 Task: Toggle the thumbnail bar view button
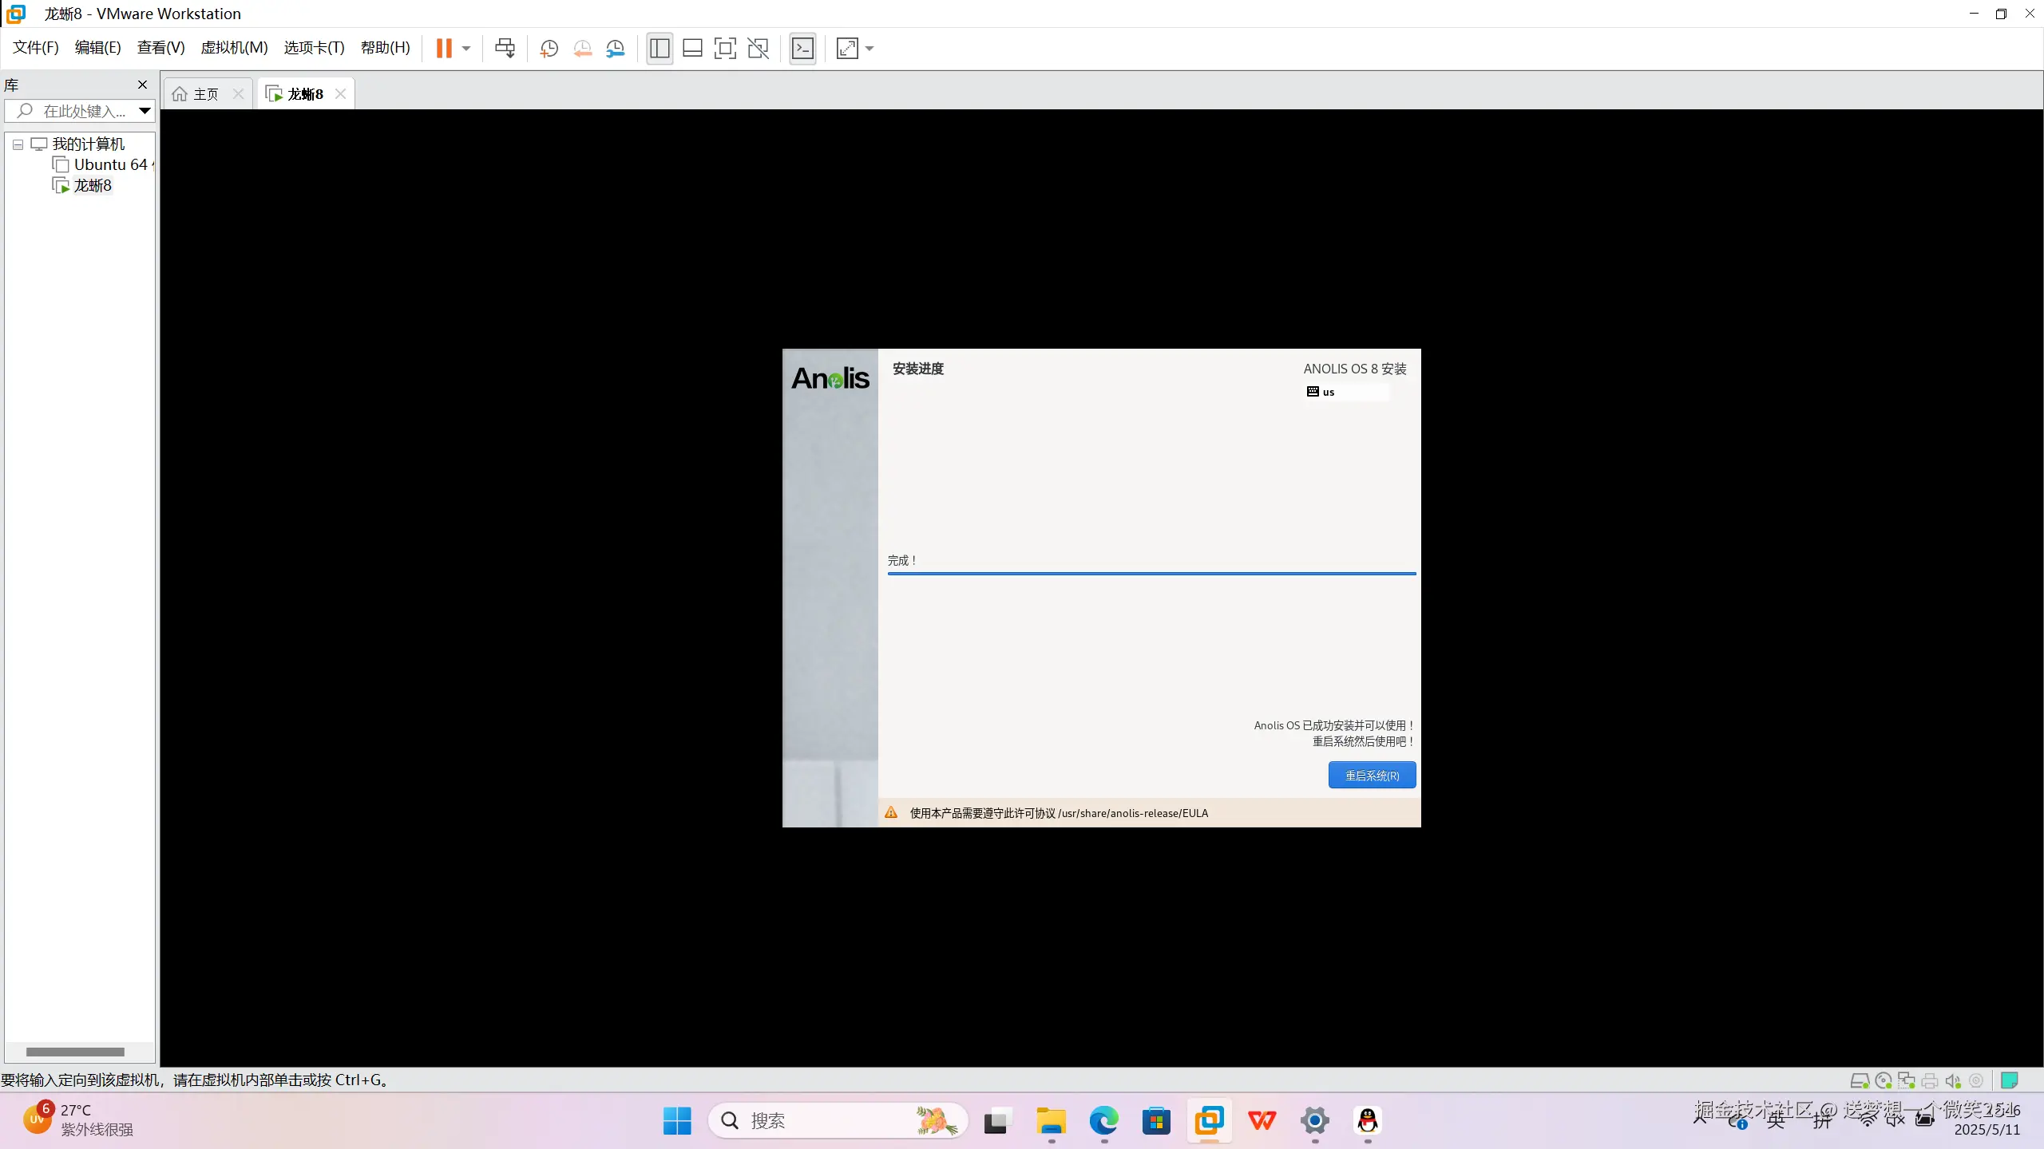pos(692,48)
